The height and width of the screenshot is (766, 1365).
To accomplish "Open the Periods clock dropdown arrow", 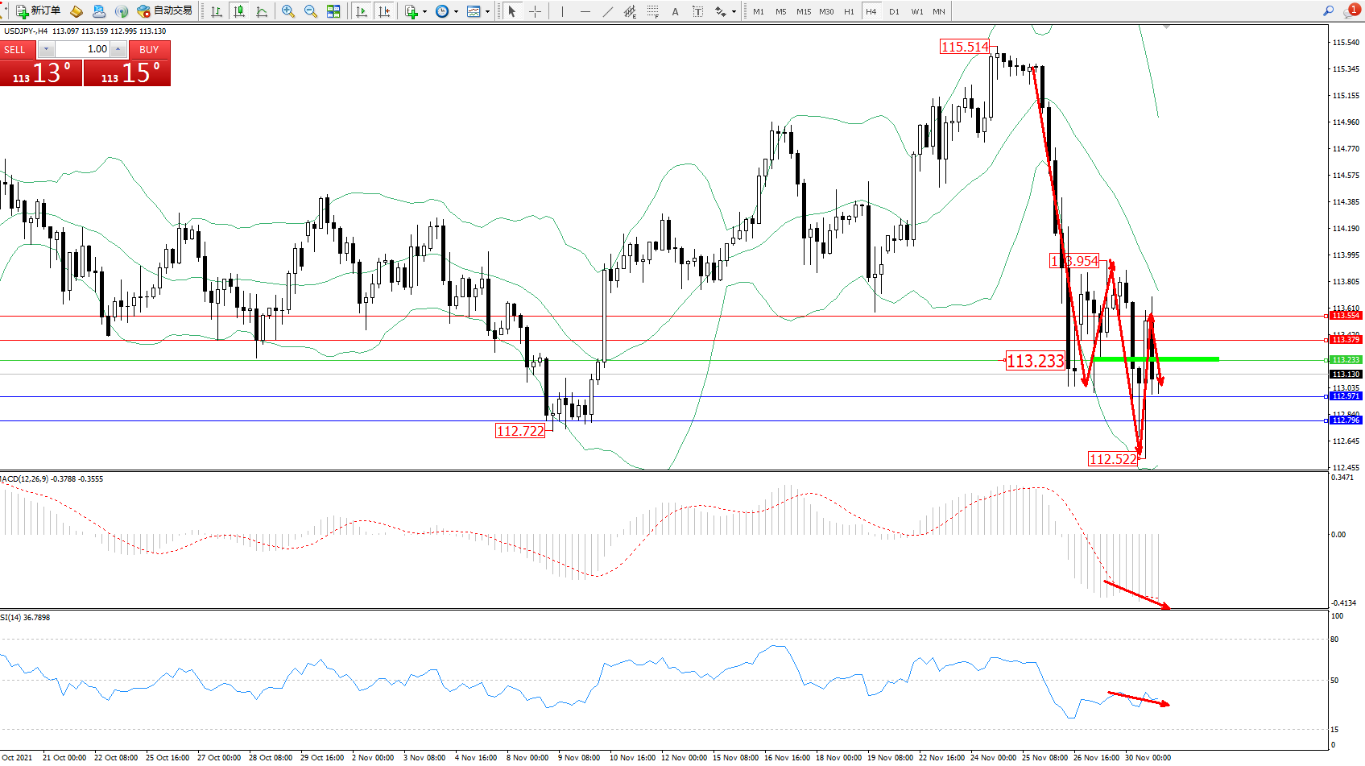I will coord(456,11).
